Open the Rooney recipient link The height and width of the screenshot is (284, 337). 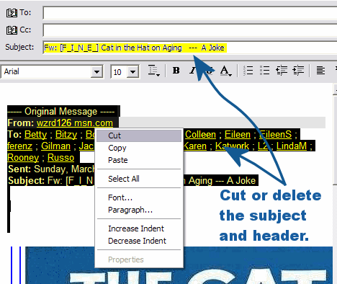(23, 158)
